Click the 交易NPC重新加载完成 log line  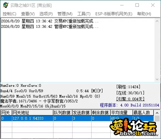[50, 21]
